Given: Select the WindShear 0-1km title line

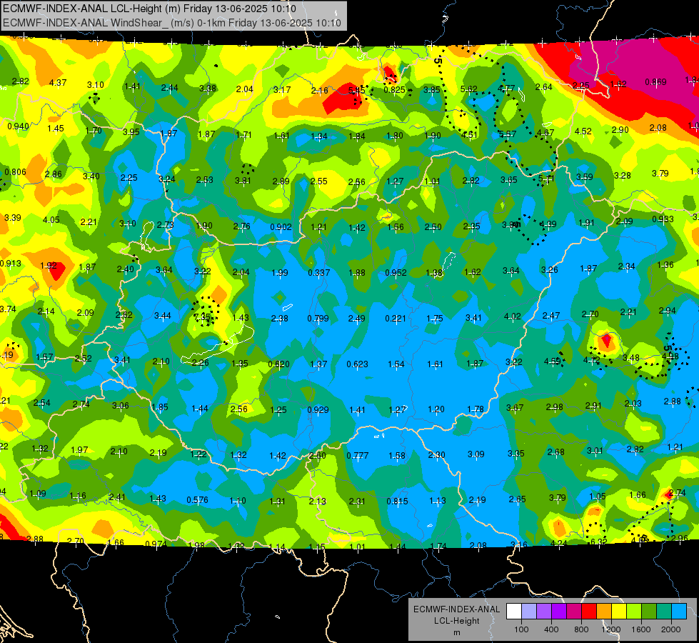Looking at the screenshot, I should (x=171, y=23).
